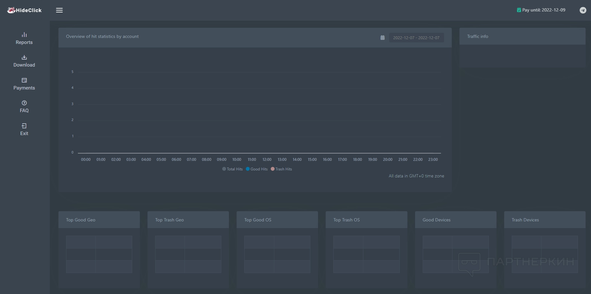Toggle the hamburger sidebar menu
The image size is (591, 294).
pos(59,10)
